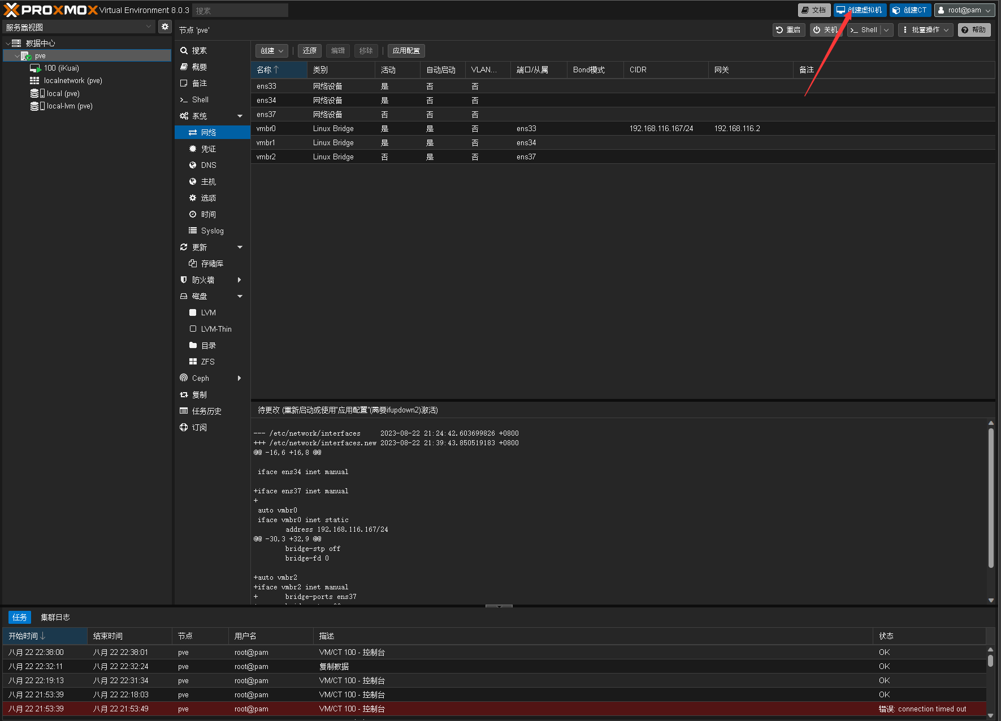Click the Create VM button

(860, 10)
